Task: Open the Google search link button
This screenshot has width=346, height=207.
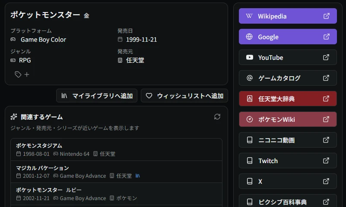Action: click(x=288, y=37)
